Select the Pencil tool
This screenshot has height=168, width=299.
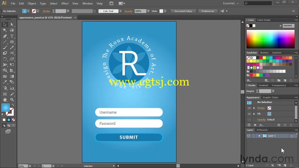pos(12,47)
